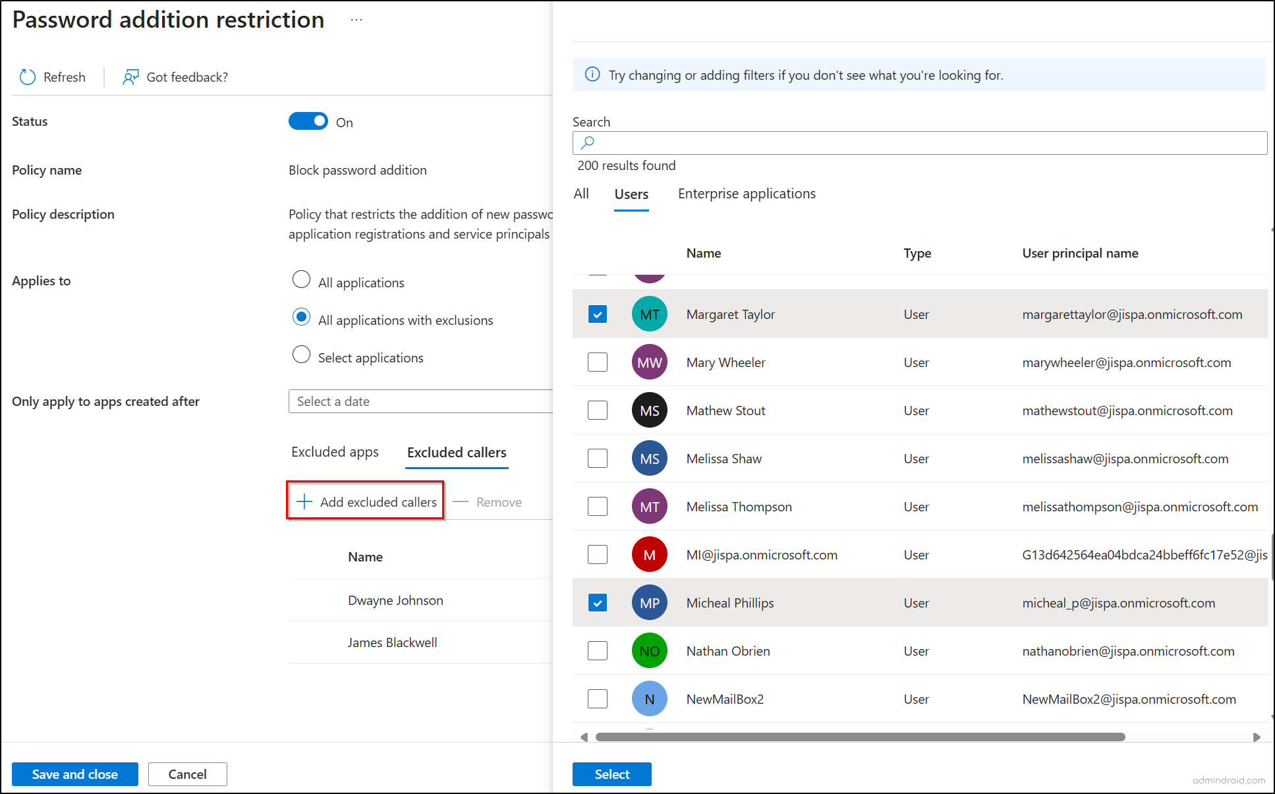Open the ellipsis more options menu

pyautogui.click(x=356, y=20)
